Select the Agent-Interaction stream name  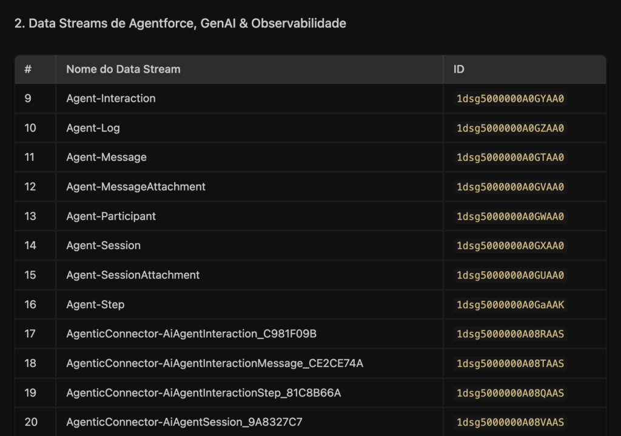click(x=111, y=98)
